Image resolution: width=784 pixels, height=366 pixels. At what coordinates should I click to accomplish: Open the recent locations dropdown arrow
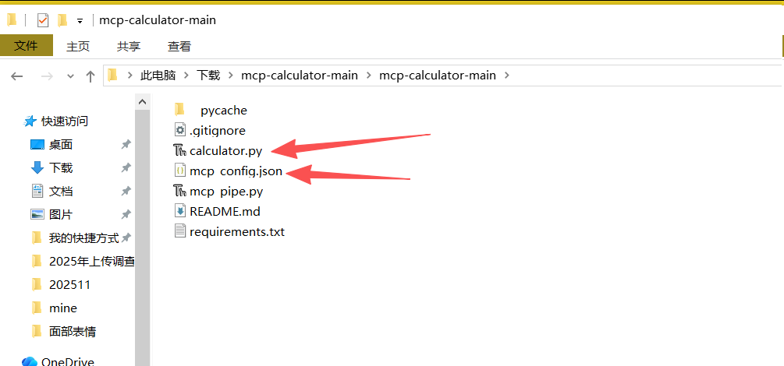pyautogui.click(x=70, y=76)
